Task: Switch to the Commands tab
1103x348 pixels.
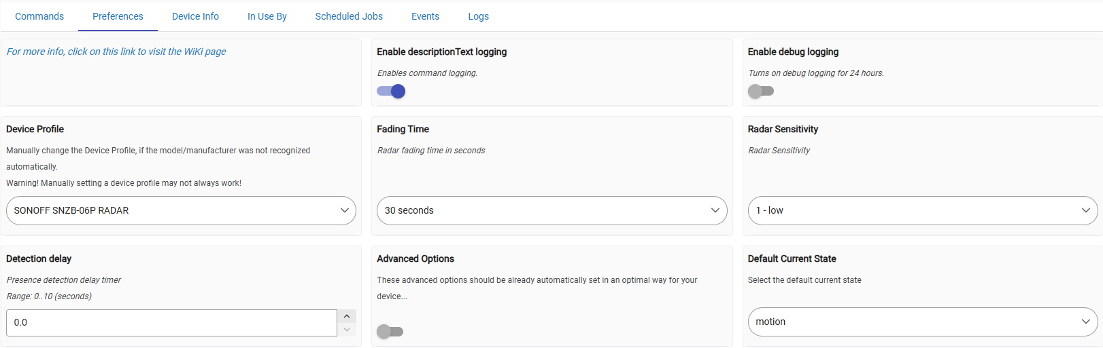Action: pyautogui.click(x=39, y=16)
